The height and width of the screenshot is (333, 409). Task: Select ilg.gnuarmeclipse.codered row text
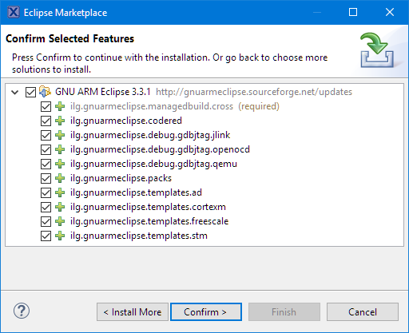[x=126, y=121]
